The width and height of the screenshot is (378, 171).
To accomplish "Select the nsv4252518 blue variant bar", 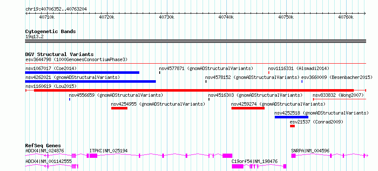I will 291,117.
